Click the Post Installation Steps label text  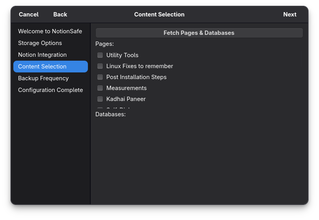pos(137,77)
